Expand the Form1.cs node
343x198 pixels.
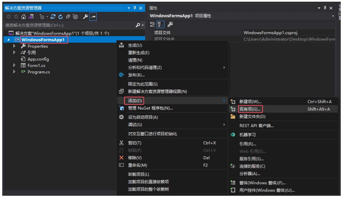coord(14,65)
